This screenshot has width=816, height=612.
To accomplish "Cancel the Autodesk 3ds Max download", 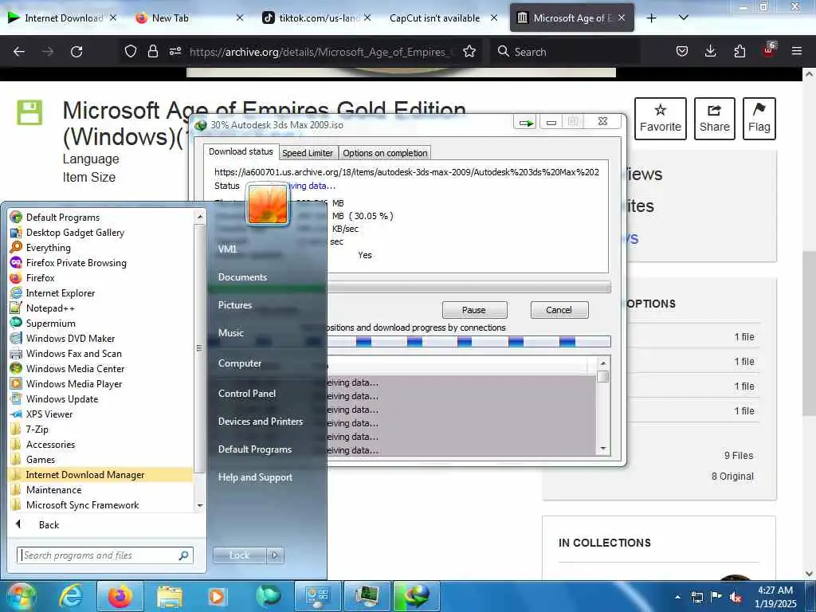I will pyautogui.click(x=559, y=310).
